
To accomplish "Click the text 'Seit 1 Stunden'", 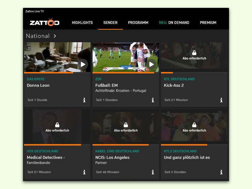I will point(107,100).
